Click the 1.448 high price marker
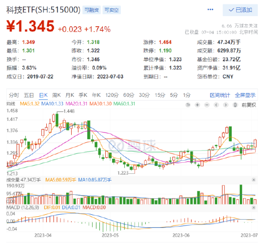268x243 pixels. (x=69, y=112)
